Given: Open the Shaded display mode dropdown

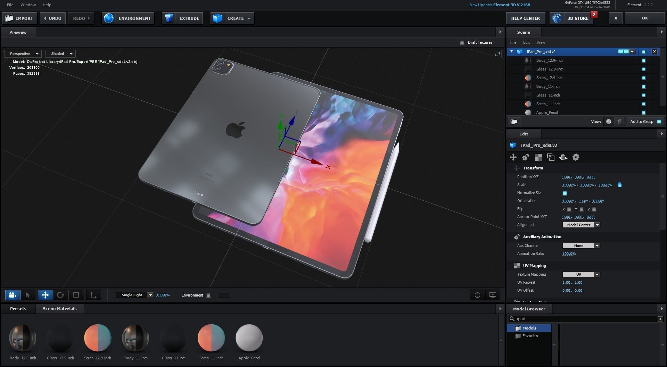Looking at the screenshot, I should [61, 54].
